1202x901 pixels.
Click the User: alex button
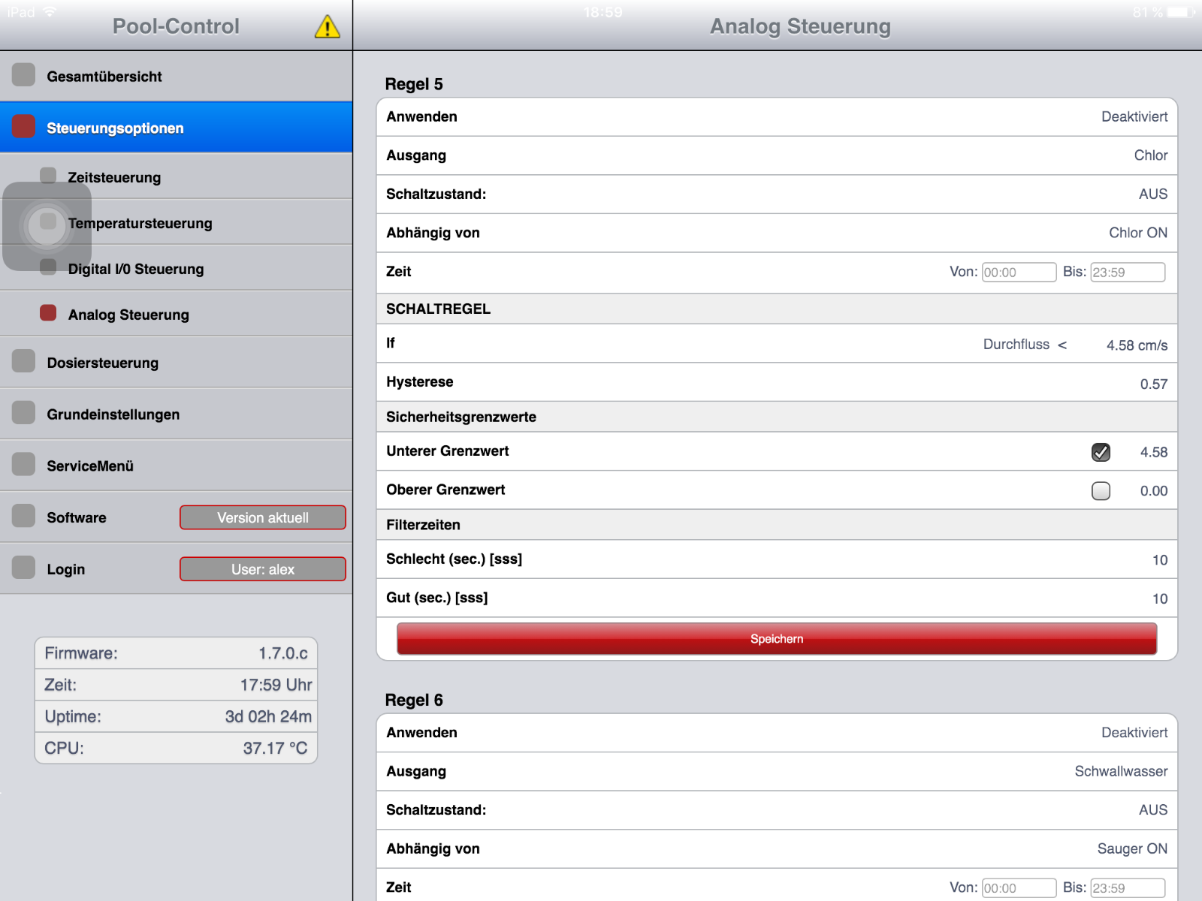pos(263,569)
